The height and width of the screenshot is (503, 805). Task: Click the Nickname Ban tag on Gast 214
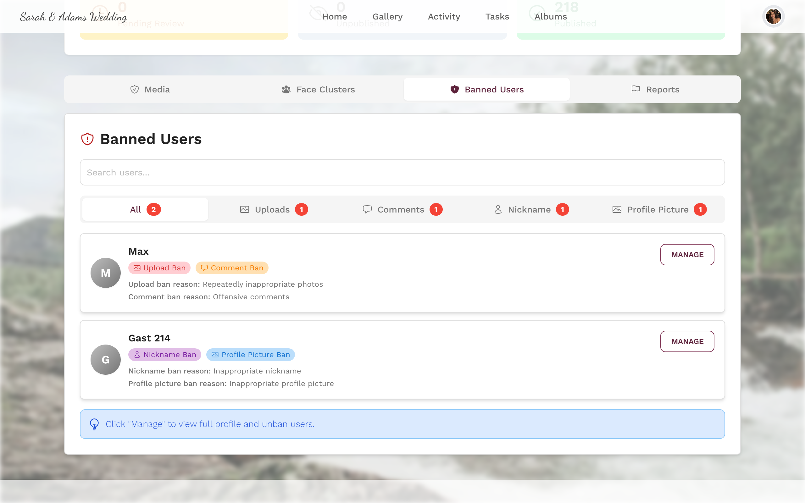[x=165, y=355]
